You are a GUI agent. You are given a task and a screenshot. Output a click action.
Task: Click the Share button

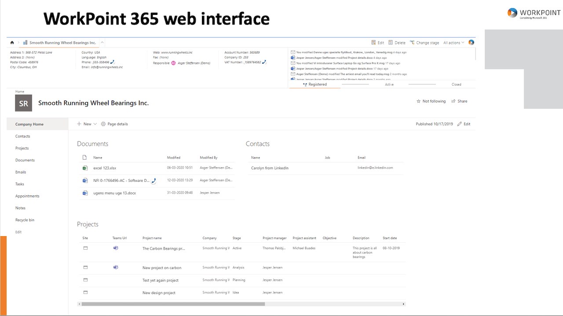click(459, 101)
